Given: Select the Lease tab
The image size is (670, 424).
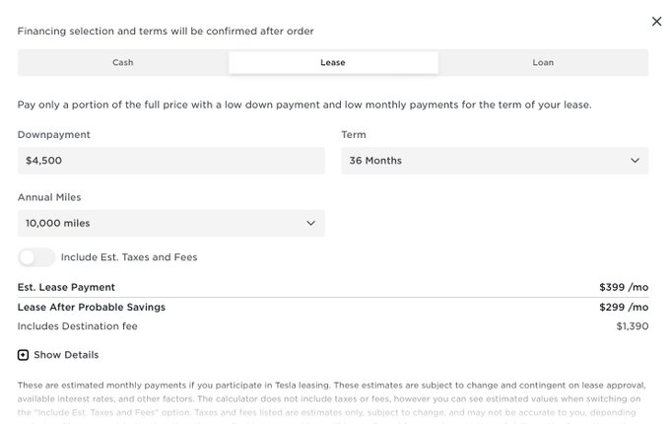Looking at the screenshot, I should point(333,62).
